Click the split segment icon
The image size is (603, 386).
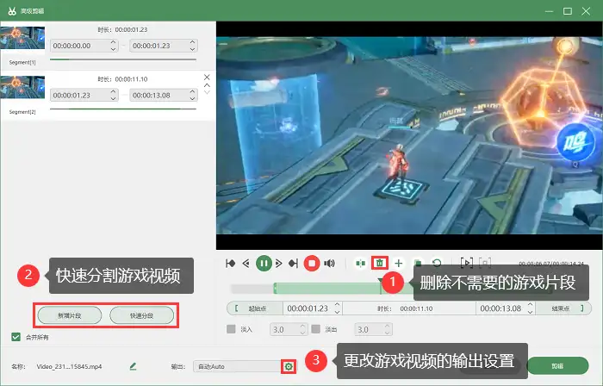click(x=361, y=264)
